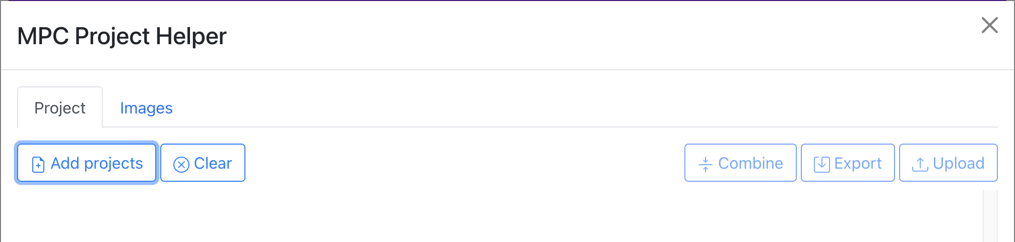Click the circled X icon beside Clear
The height and width of the screenshot is (242, 1015).
[181, 164]
